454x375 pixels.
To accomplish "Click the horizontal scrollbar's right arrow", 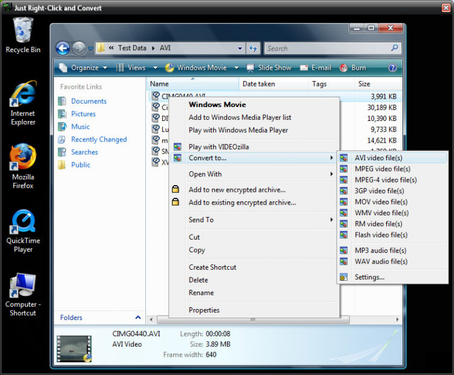I will coord(397,320).
